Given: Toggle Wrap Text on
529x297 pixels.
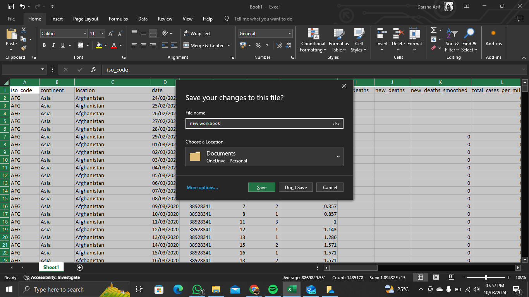Looking at the screenshot, I should (x=197, y=34).
